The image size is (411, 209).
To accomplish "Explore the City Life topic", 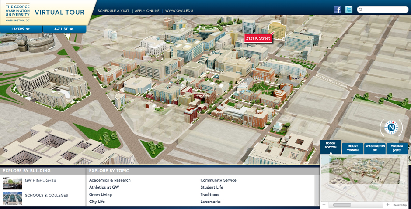I will [97, 202].
